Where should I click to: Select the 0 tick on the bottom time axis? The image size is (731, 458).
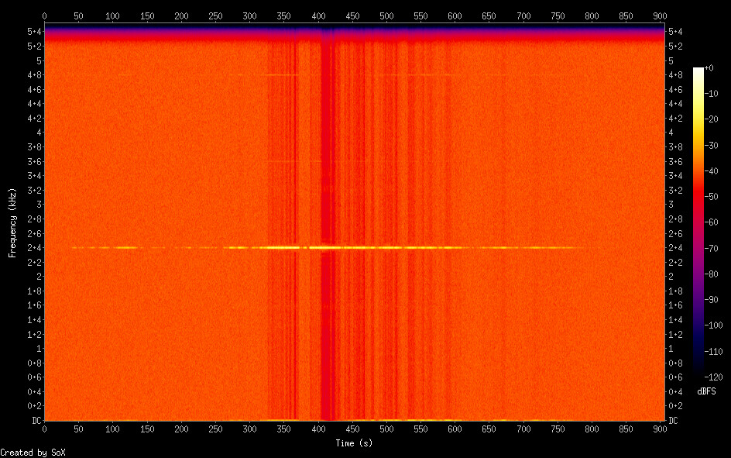point(44,429)
